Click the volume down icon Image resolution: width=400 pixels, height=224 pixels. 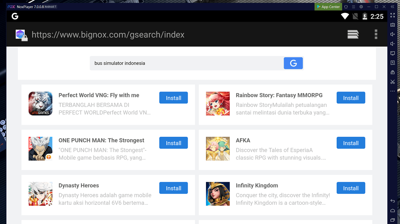pos(392,44)
